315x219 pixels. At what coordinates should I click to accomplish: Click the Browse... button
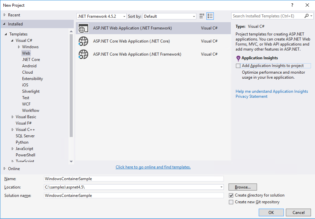click(243, 187)
